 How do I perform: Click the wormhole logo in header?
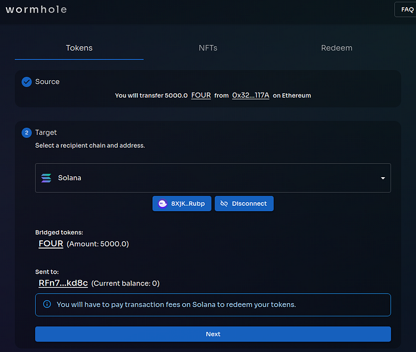click(36, 10)
